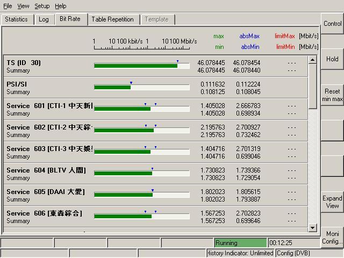Image resolution: width=344 pixels, height=258 pixels.
Task: Open the Help menu
Action: click(61, 6)
